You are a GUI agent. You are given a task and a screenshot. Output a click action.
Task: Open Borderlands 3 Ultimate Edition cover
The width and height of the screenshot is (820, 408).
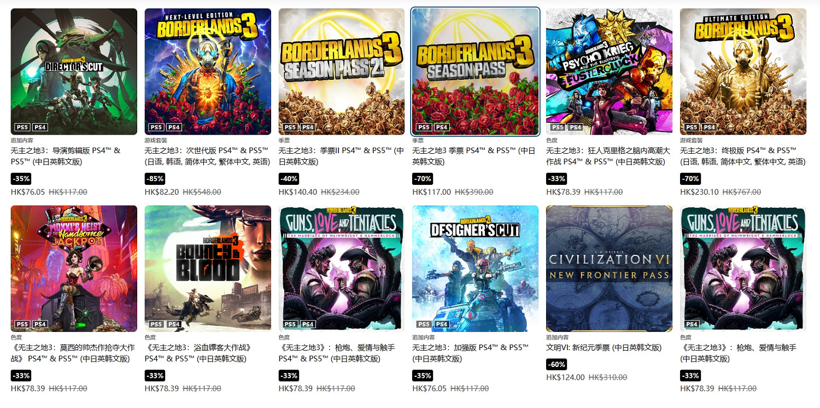point(743,72)
